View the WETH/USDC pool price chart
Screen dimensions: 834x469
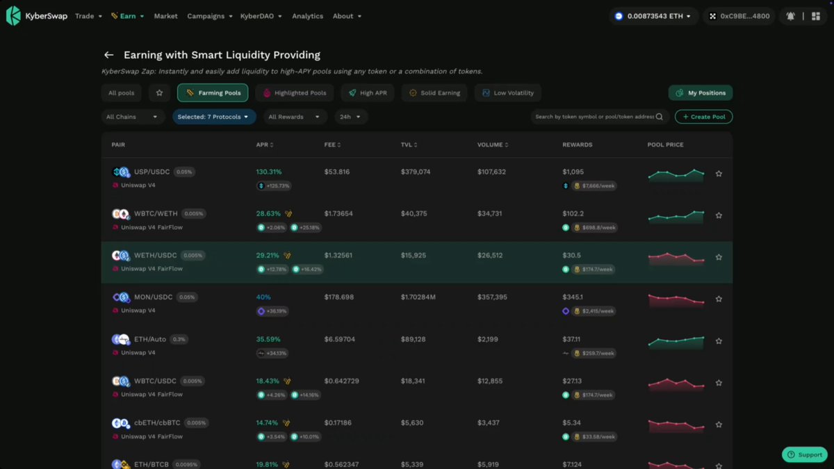point(676,258)
